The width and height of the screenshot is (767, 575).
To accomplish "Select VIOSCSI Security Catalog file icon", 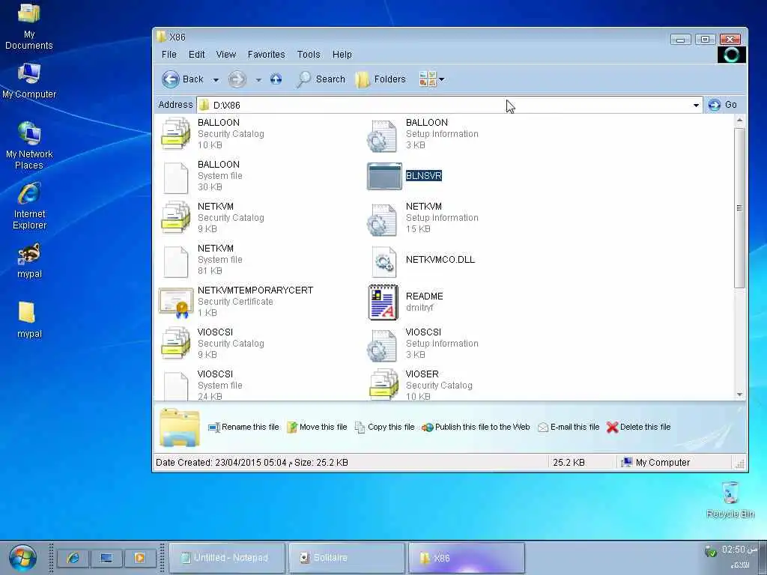I will 175,343.
